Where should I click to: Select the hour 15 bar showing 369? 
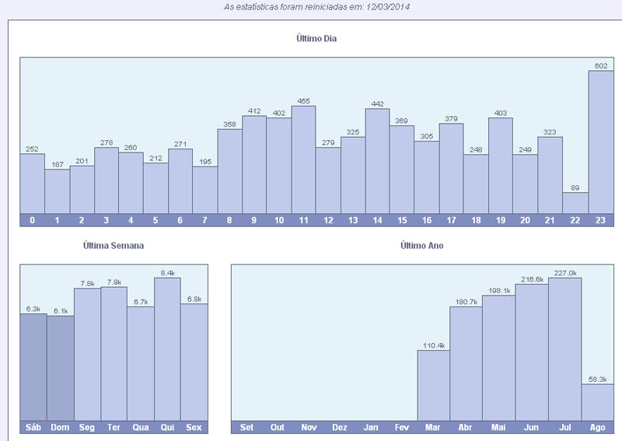(402, 170)
